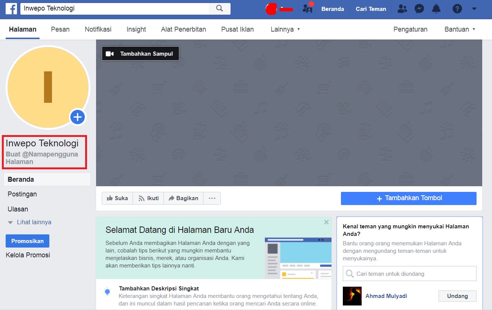Image resolution: width=492 pixels, height=310 pixels.
Task: Open Ahmad Mulyadi's name link
Action: (386, 296)
